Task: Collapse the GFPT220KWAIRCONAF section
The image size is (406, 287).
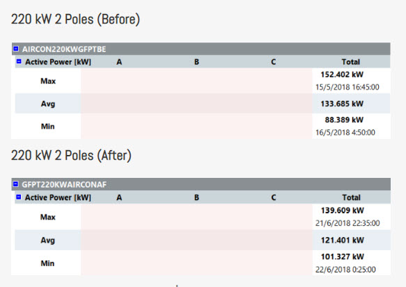Action: [16, 184]
